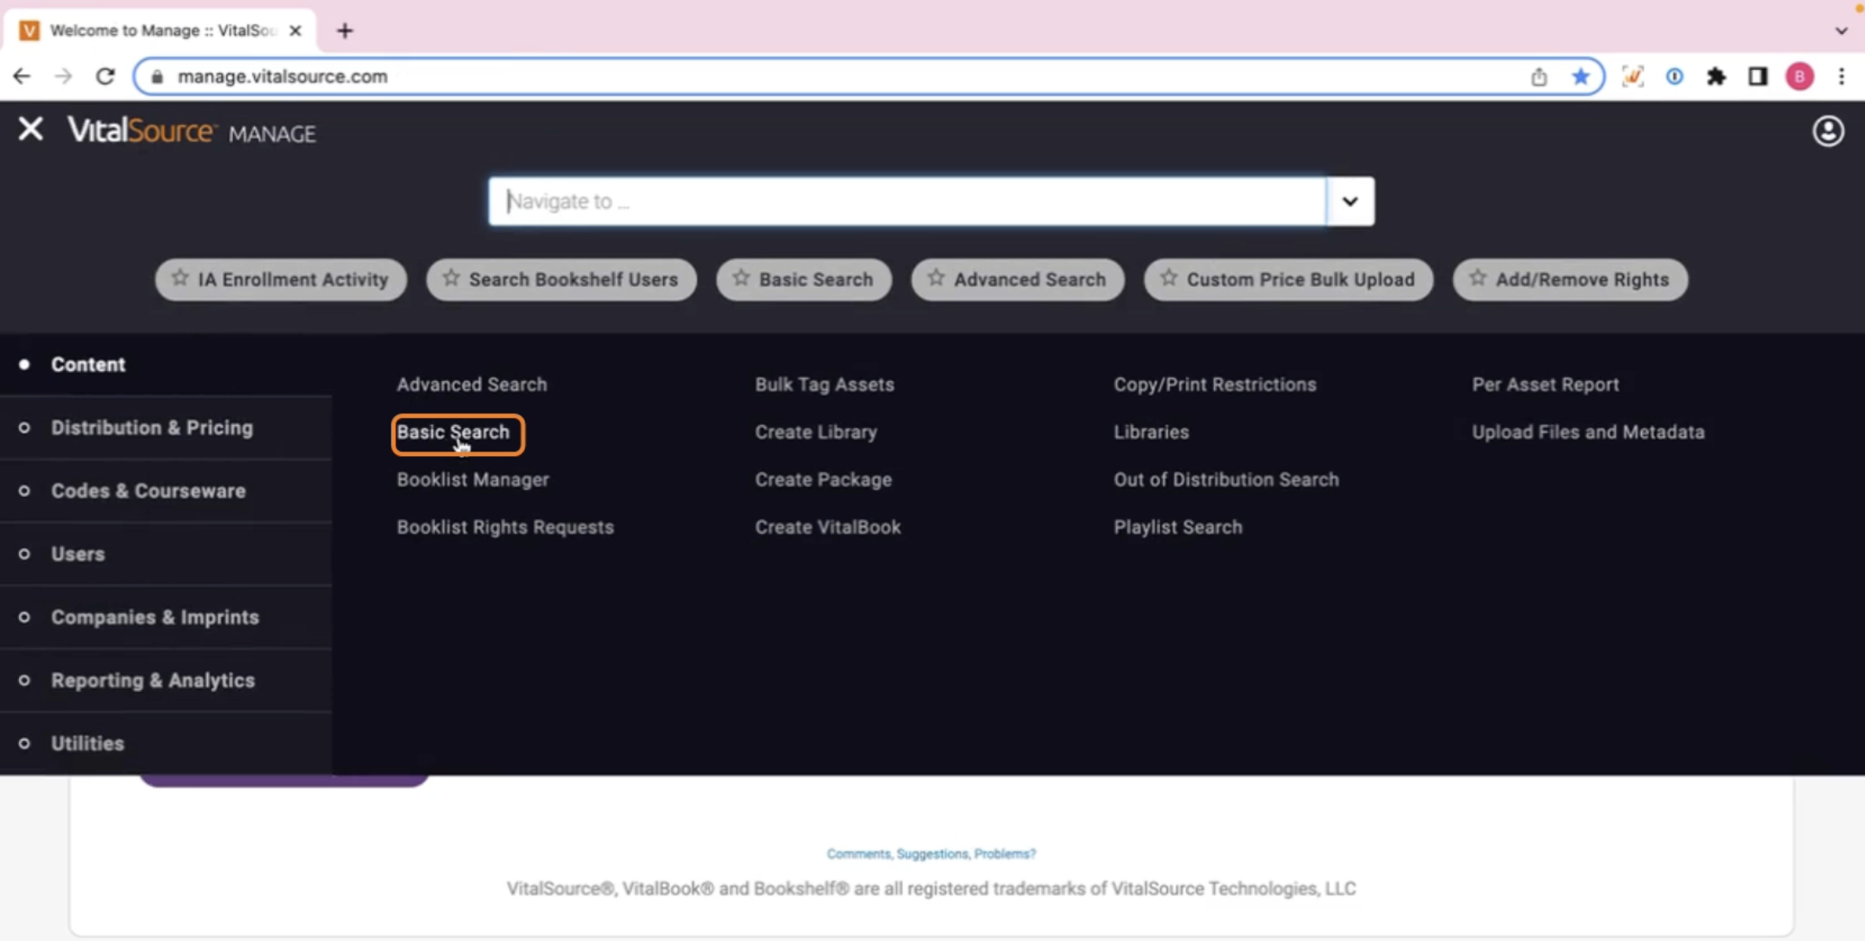Toggle the browser side panel icon

pos(1757,77)
